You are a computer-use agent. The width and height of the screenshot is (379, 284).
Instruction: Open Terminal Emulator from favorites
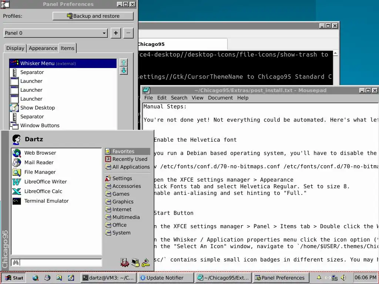click(x=56, y=201)
